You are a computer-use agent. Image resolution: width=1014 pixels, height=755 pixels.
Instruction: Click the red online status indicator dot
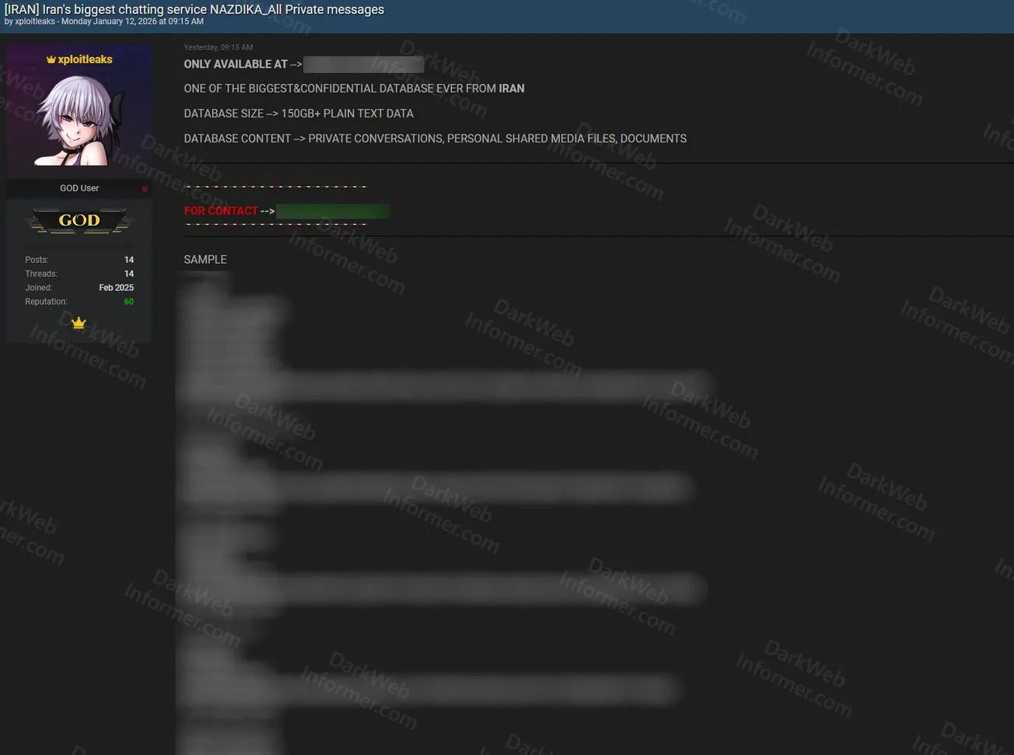145,188
